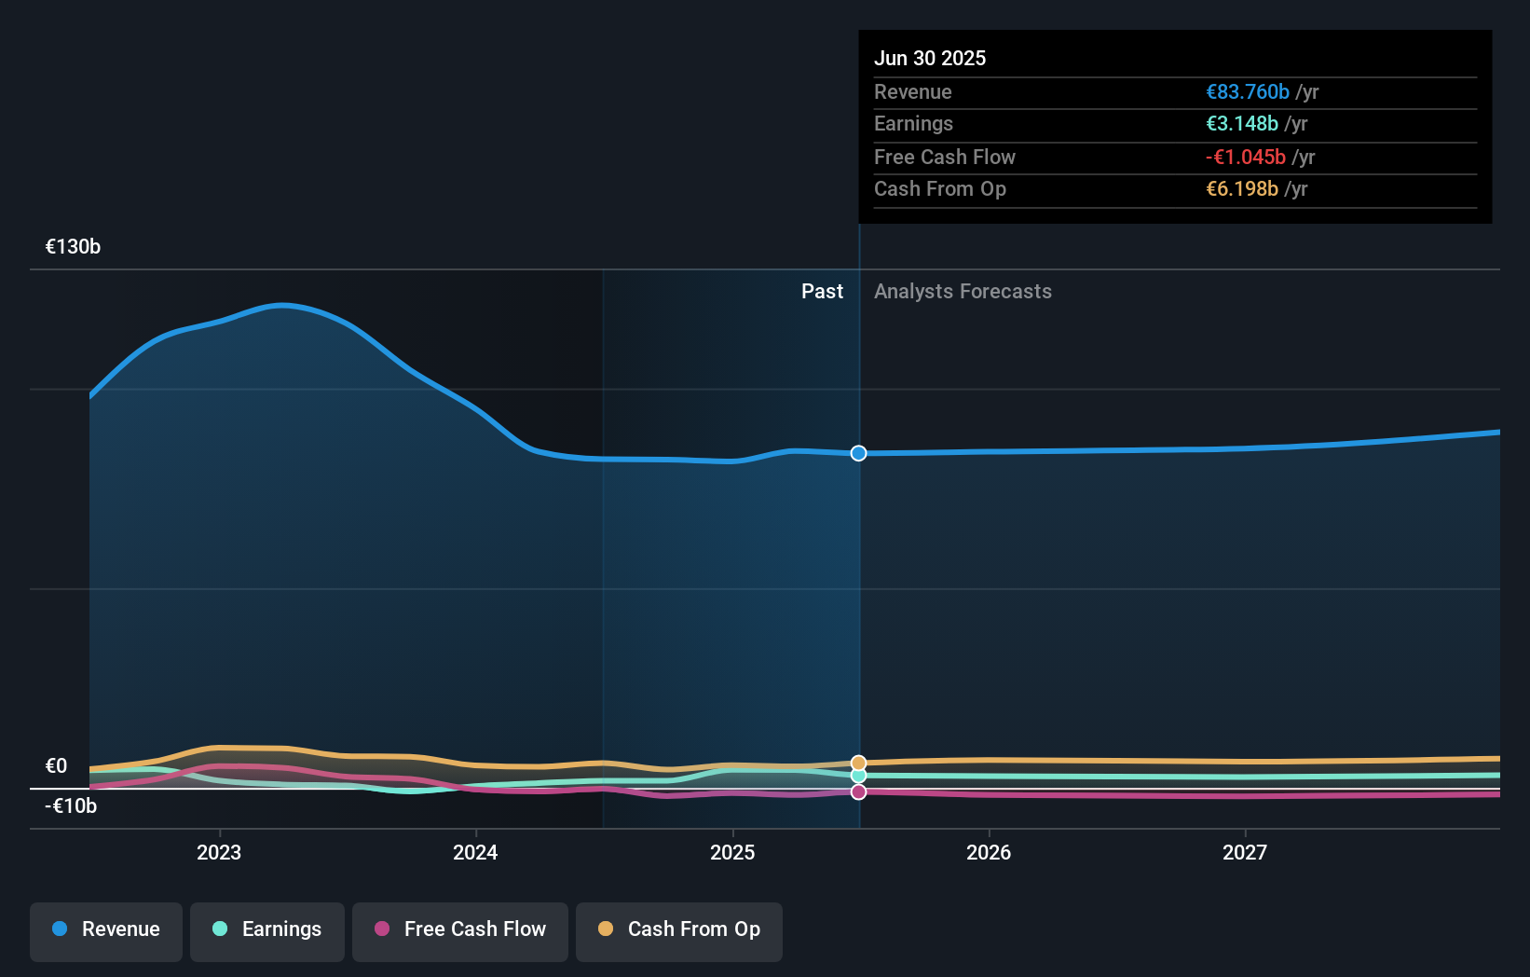Hide the Cash From Op series

coord(678,929)
